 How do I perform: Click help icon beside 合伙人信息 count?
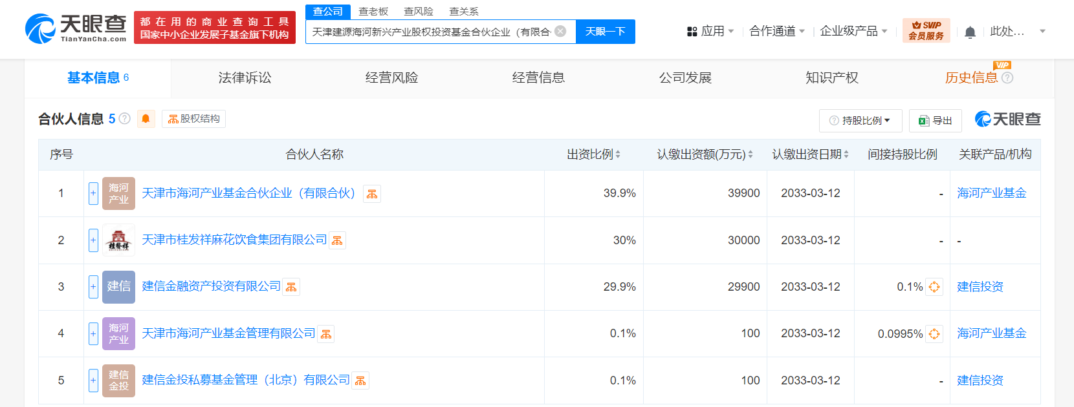125,119
